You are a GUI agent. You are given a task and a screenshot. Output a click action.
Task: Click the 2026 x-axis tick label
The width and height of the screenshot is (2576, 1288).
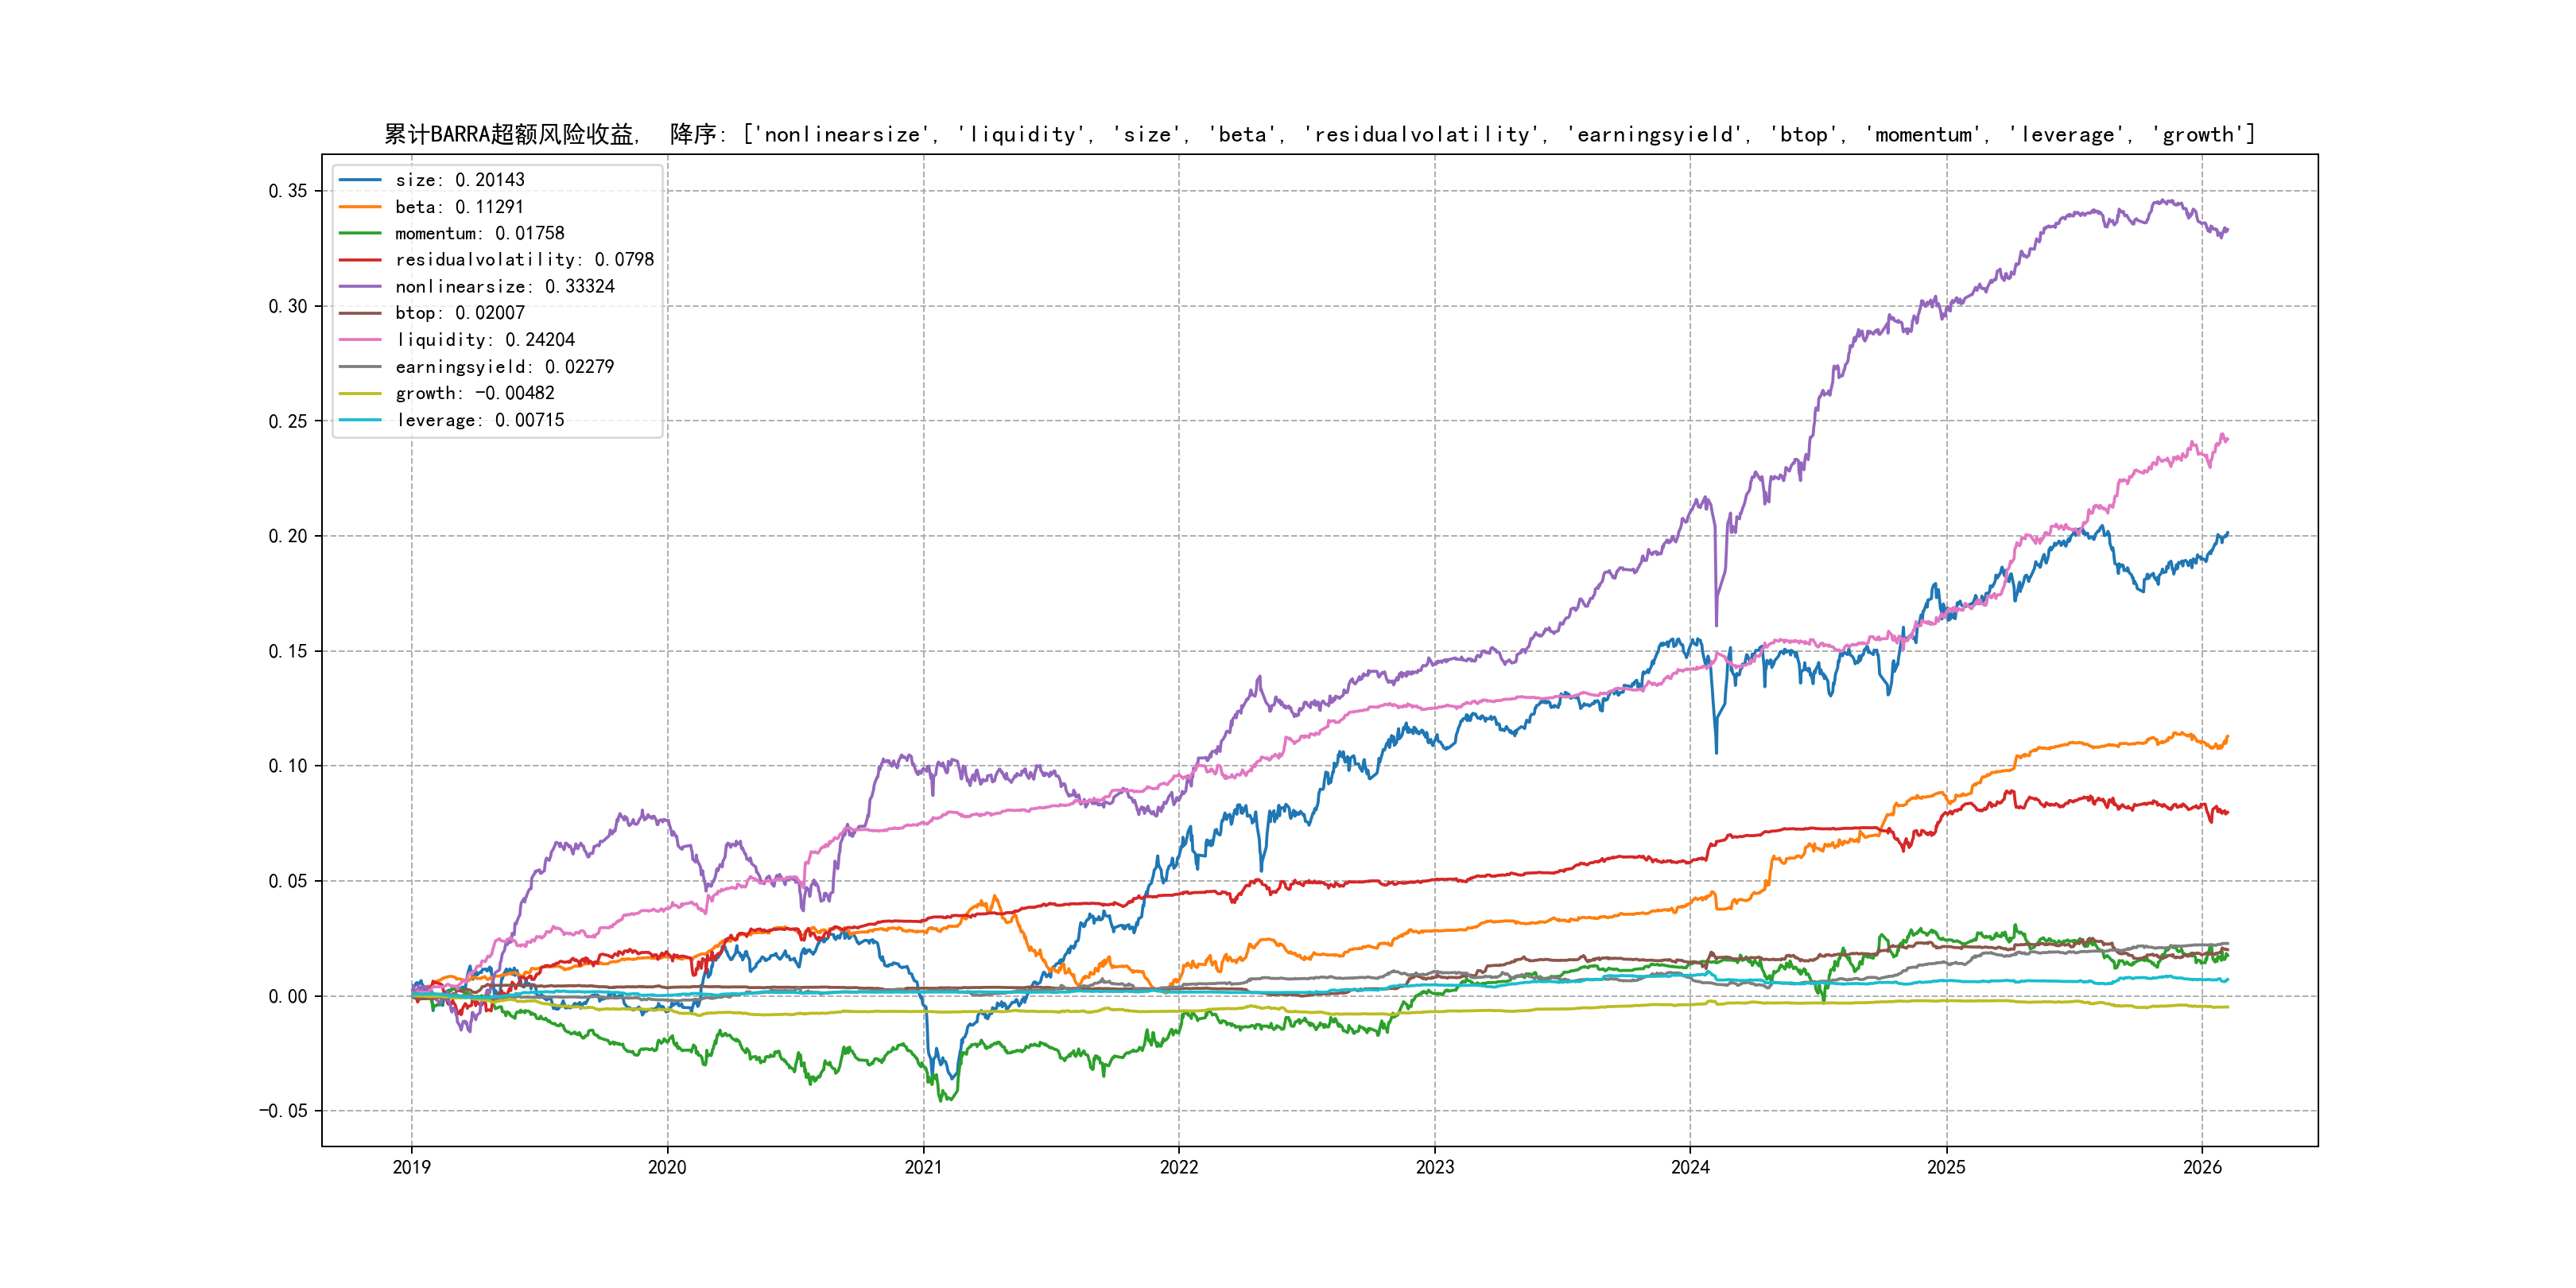click(x=2201, y=1167)
